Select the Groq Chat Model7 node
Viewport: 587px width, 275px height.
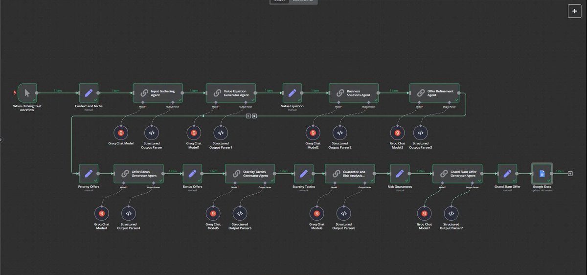pos(424,213)
